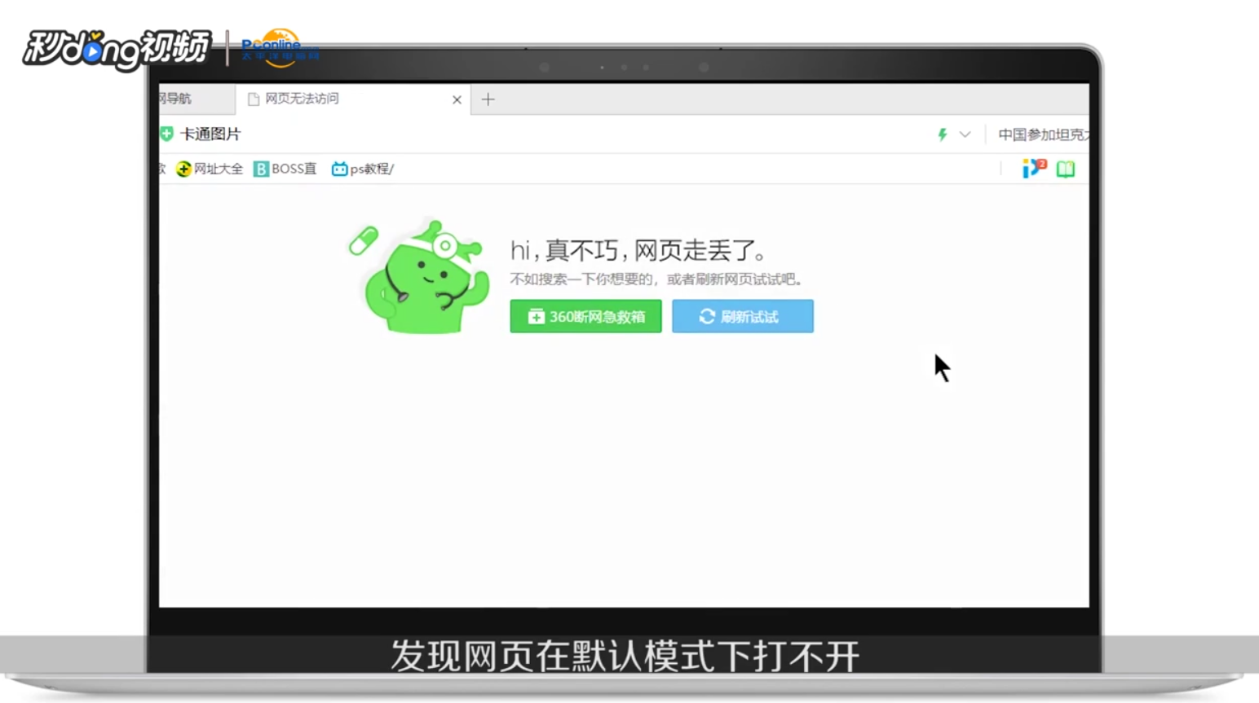This screenshot has width=1259, height=703.
Task: Expand the dropdown next to the lightning icon
Action: (x=965, y=134)
